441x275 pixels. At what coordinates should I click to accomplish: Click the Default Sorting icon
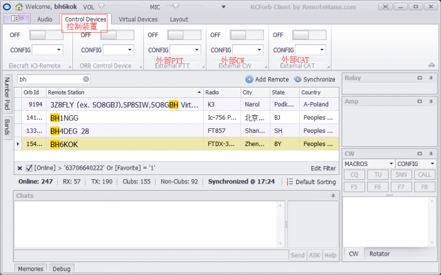point(289,182)
